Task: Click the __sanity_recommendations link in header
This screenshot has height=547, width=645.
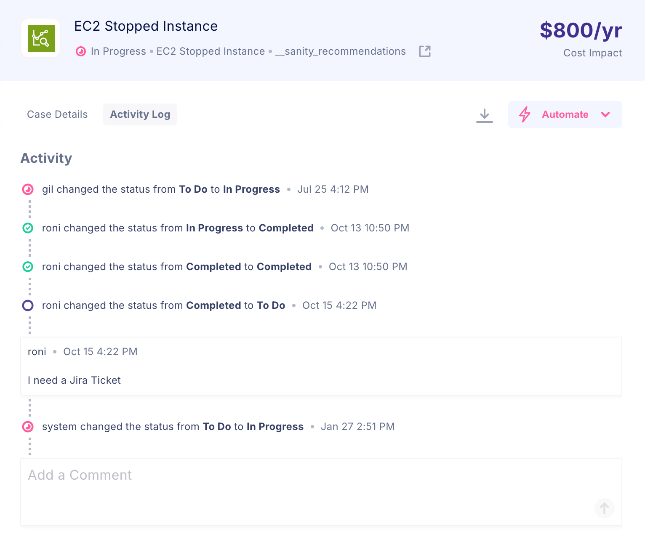Action: pos(341,51)
